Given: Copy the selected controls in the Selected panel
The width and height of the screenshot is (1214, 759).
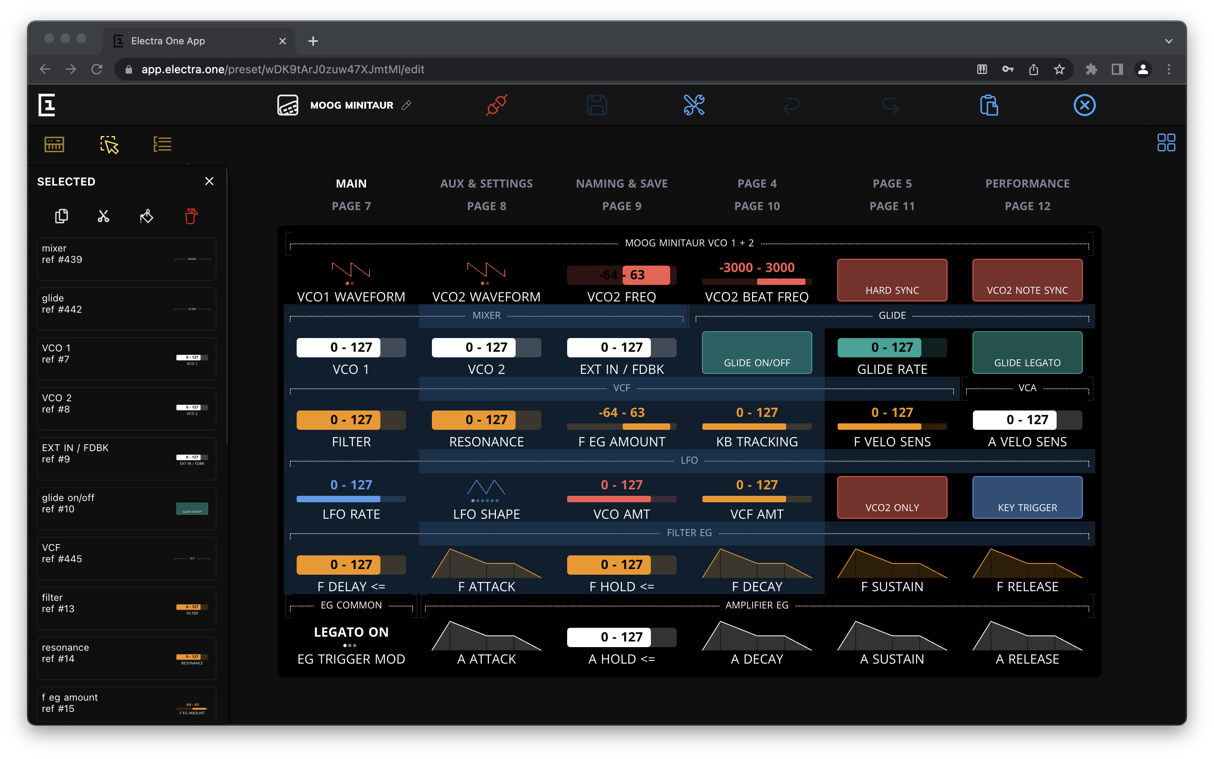Looking at the screenshot, I should click(x=61, y=216).
